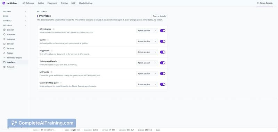Click the 'Chat with models and documents' text
278x132 pixels.
(x=65, y=54)
